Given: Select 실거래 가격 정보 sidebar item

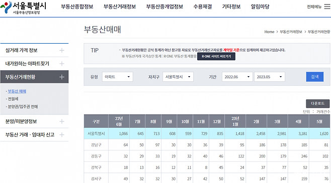Looking at the screenshot, I should (x=34, y=50).
